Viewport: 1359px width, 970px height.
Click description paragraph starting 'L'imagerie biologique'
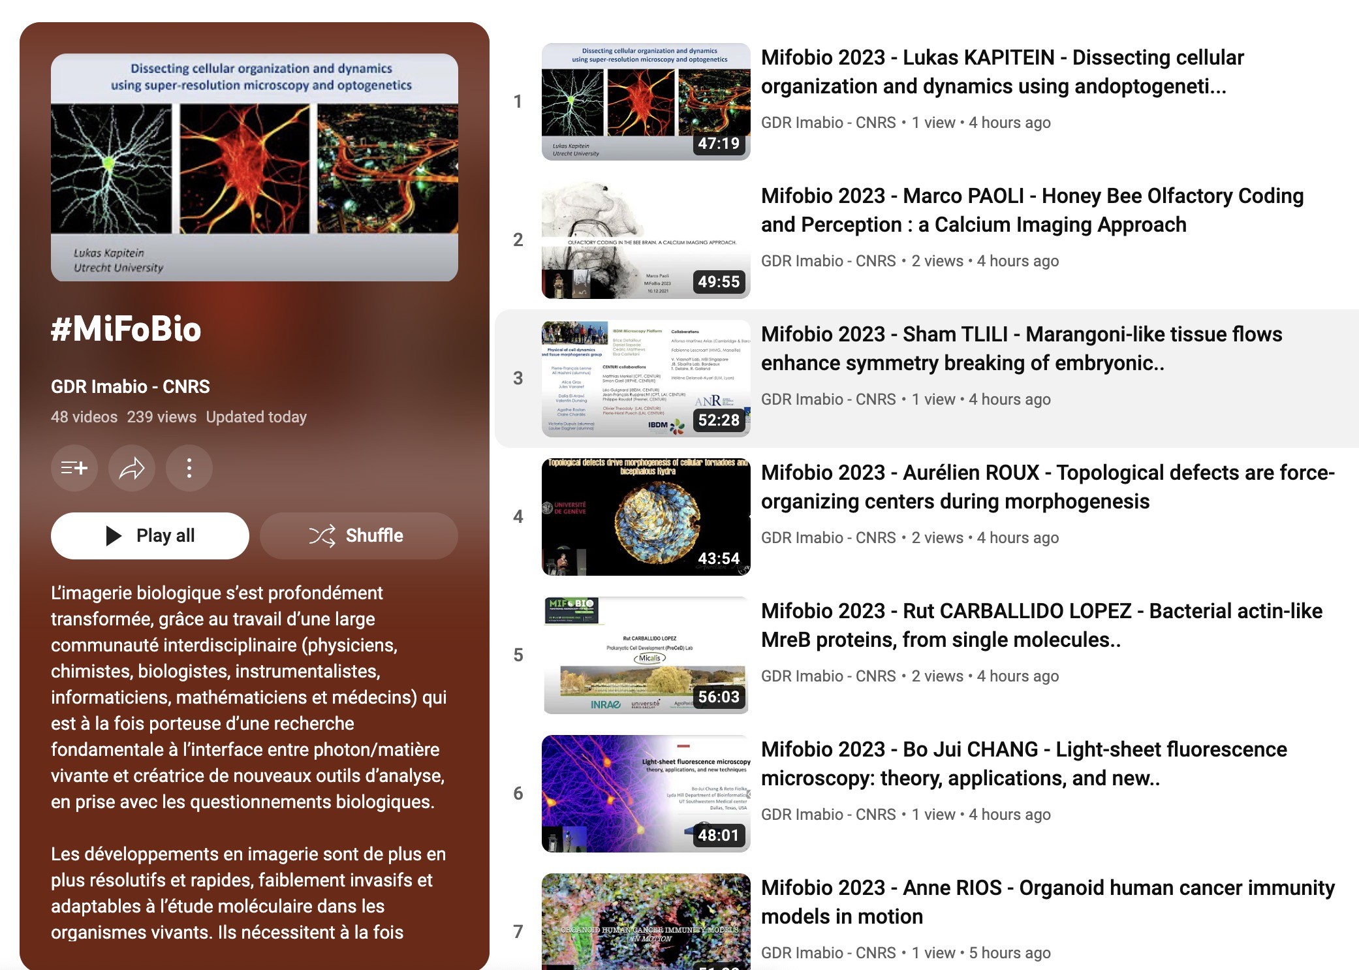click(x=249, y=697)
